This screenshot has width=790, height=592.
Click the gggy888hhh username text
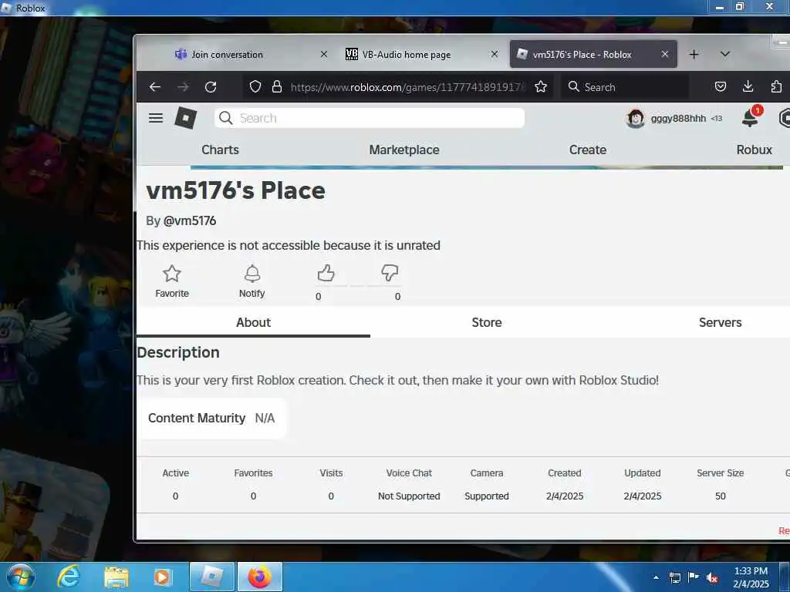click(678, 118)
